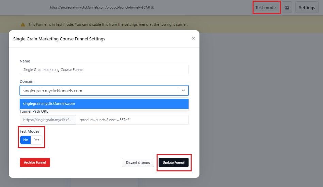323x187 pixels.
Task: Click the analytics chart icon
Action: [287, 7]
